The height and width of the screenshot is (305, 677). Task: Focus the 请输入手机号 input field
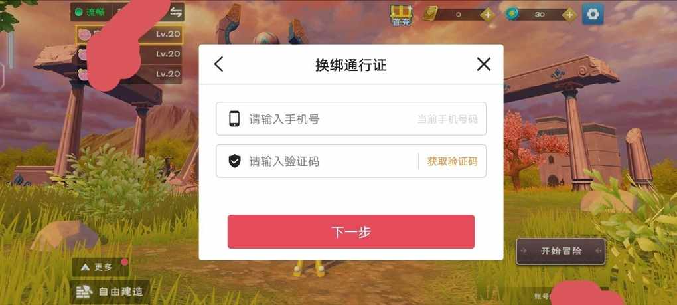point(351,119)
